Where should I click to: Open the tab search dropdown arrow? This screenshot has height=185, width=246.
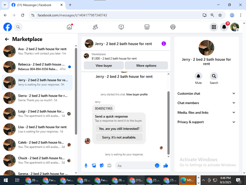coord(5,5)
